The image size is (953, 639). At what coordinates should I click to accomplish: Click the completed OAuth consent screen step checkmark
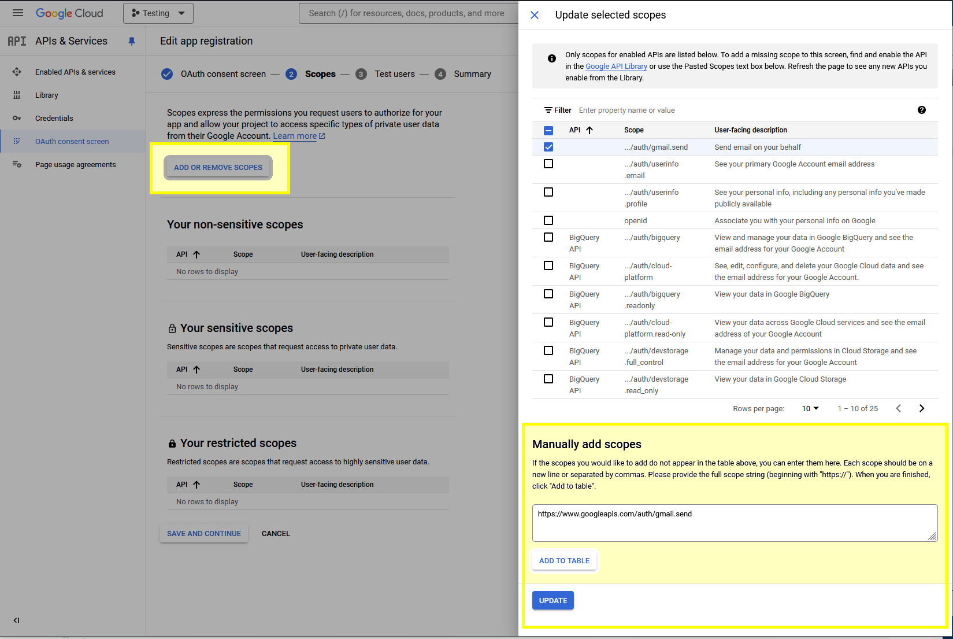[167, 74]
